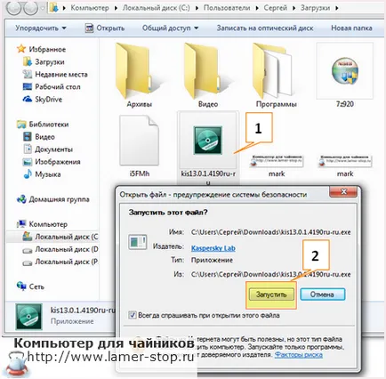The image size is (386, 379).
Task: Select the i5FMh blank file
Action: pyautogui.click(x=139, y=140)
